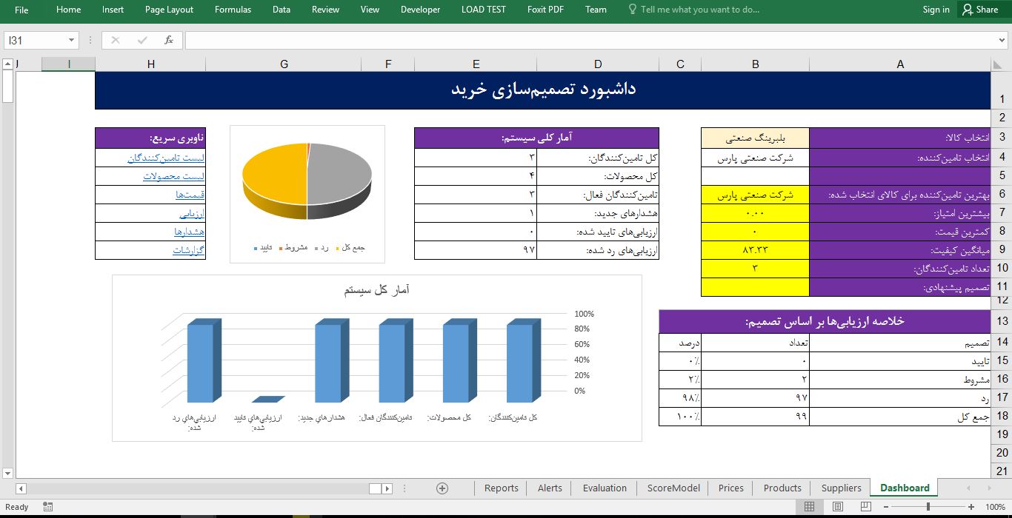Screen dimensions: 1012x518
Task: Select the Normal view icon in status bar
Action: click(x=809, y=506)
